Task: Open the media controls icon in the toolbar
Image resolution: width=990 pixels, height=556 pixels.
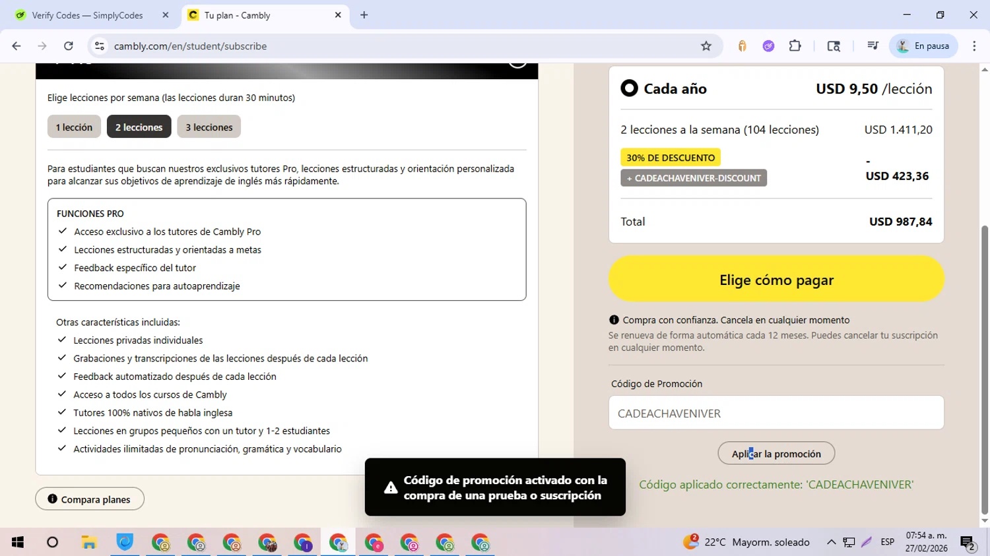Action: point(873,46)
